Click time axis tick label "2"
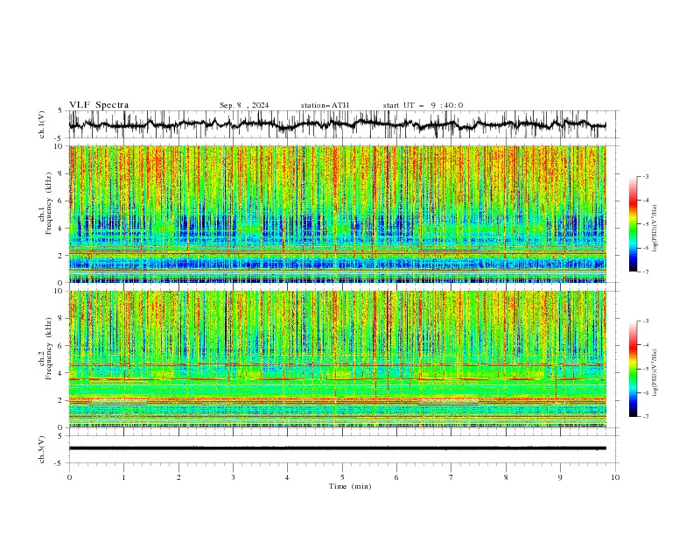693x536 pixels. (178, 477)
